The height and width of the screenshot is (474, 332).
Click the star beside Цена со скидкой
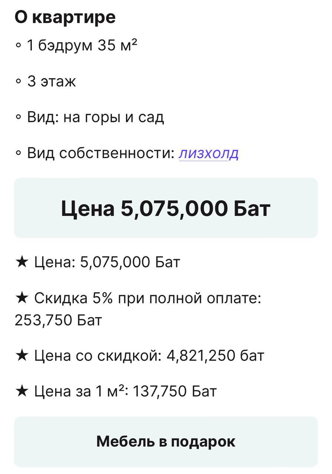pyautogui.click(x=21, y=355)
